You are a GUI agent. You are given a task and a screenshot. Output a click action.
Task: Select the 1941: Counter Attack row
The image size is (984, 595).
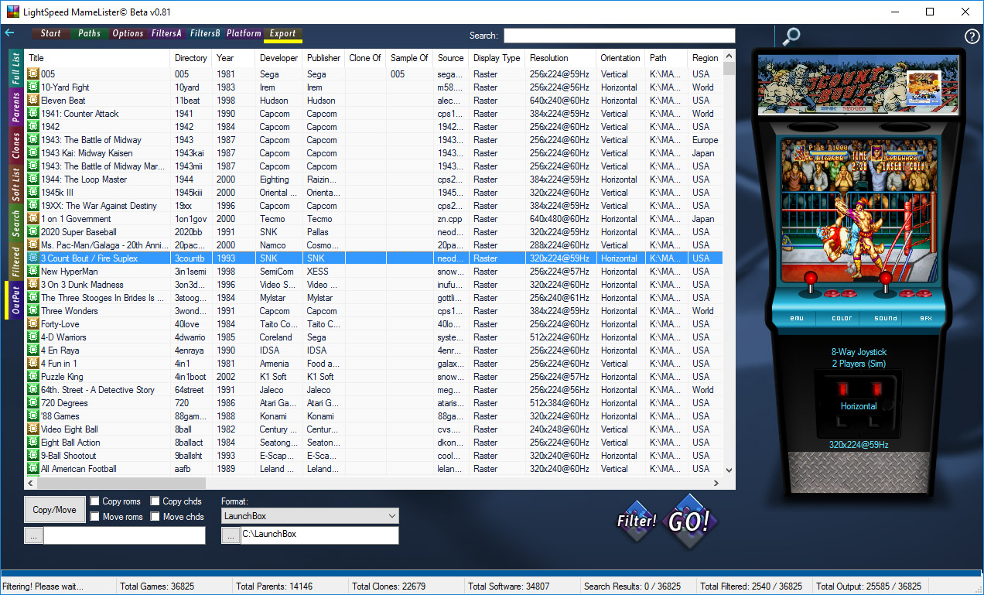point(374,114)
